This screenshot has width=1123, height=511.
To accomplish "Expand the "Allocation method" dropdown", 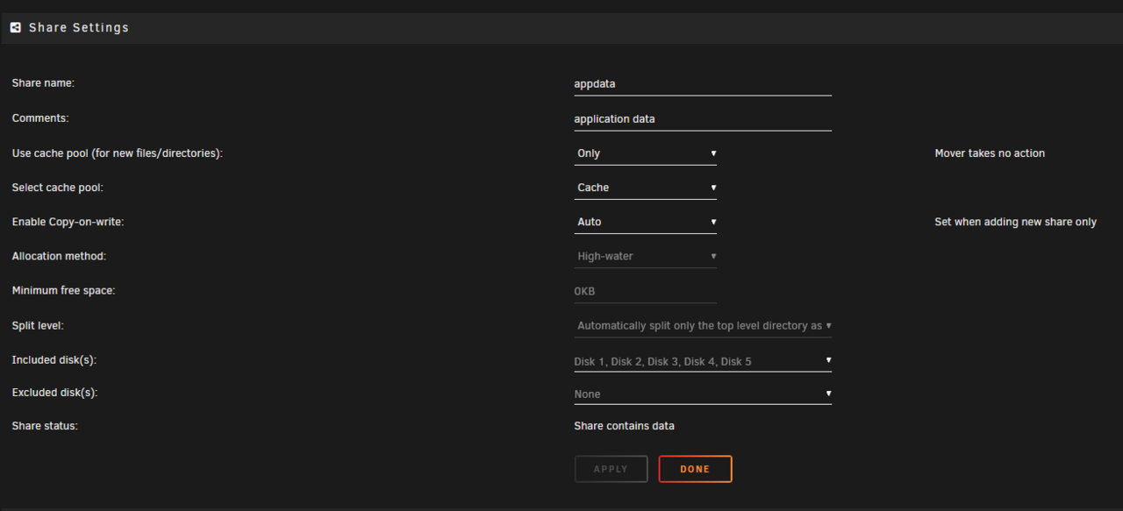I will 645,255.
